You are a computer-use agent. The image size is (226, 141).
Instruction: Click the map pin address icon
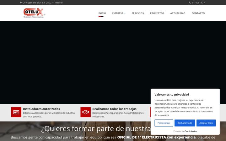click(x=21, y=3)
